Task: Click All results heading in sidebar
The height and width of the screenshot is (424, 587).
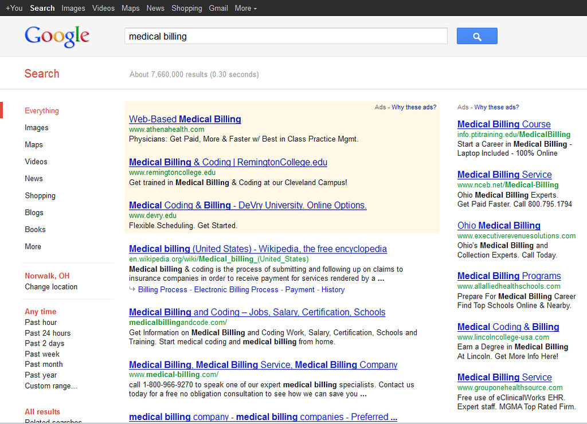Action: coord(42,411)
